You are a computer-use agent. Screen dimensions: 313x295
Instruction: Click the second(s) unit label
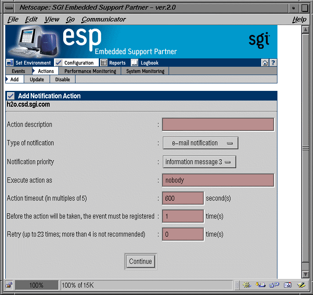(218, 198)
